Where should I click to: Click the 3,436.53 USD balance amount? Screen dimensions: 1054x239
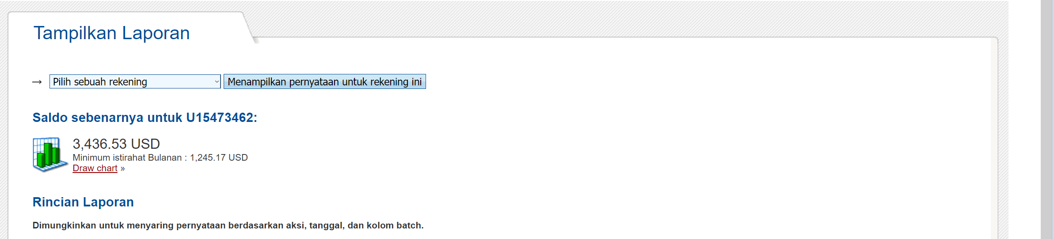[116, 144]
